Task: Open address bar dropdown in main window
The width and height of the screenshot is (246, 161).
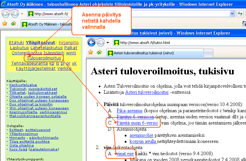Action: tap(232, 14)
